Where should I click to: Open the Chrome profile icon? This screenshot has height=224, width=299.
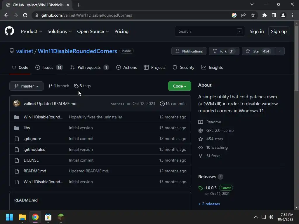[x=283, y=15]
